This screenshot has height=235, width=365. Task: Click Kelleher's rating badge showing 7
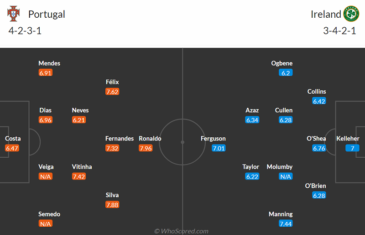coord(352,148)
